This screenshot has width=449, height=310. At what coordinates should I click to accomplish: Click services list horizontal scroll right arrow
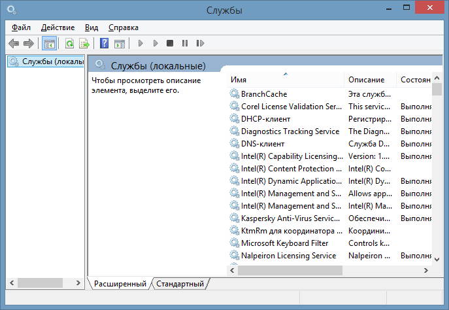(x=426, y=270)
